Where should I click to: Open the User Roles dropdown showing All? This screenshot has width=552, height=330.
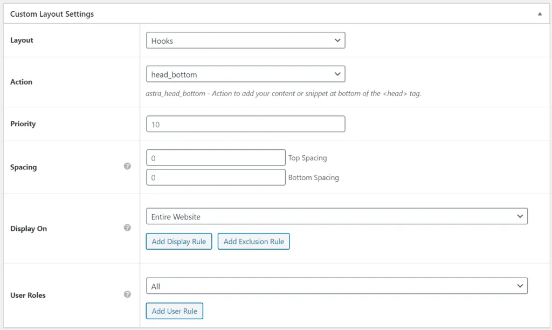(x=336, y=286)
